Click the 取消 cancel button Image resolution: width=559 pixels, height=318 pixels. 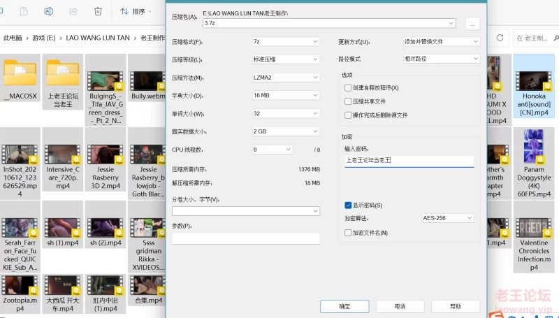click(400, 306)
